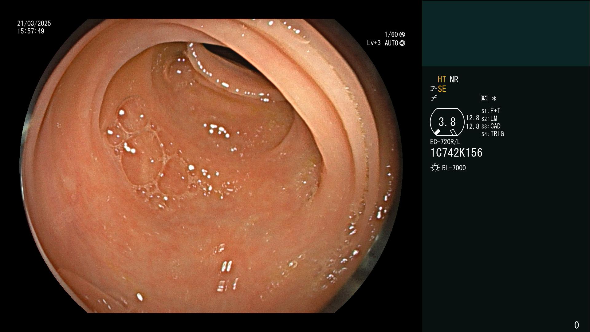Click the light source lamp icon

tap(435, 168)
